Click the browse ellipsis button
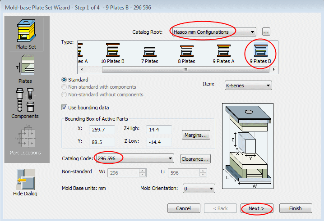The image size is (324, 221). click(x=266, y=32)
